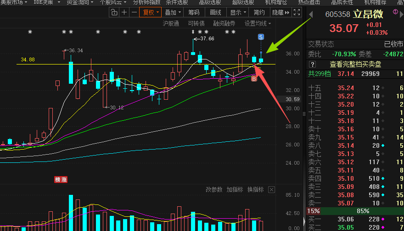404x231 pixels.
Task: Click the magenta diamond next to 买二
Action: [383, 227]
